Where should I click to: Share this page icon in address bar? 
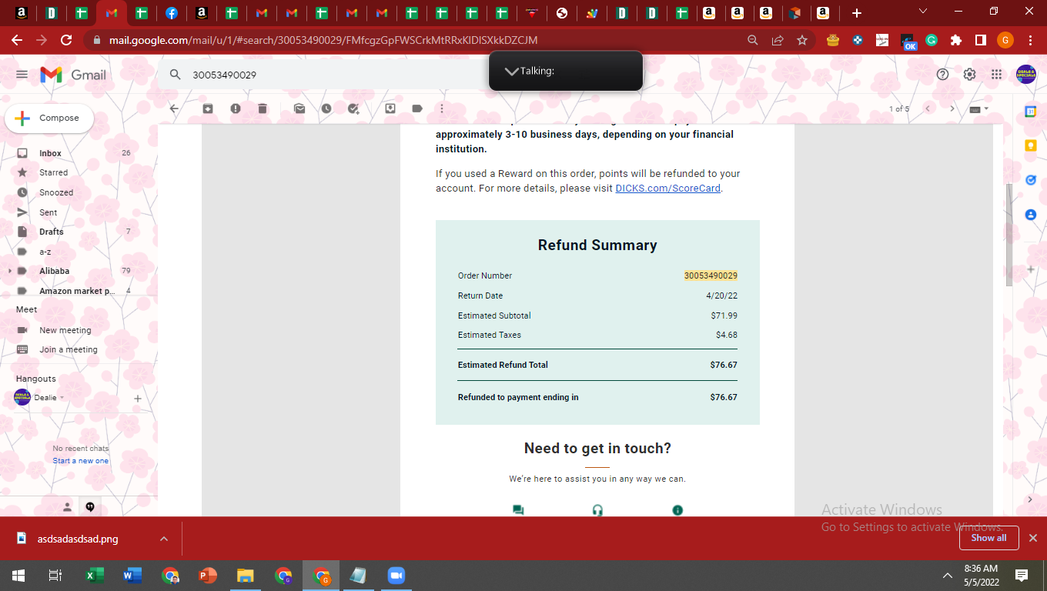click(x=778, y=40)
